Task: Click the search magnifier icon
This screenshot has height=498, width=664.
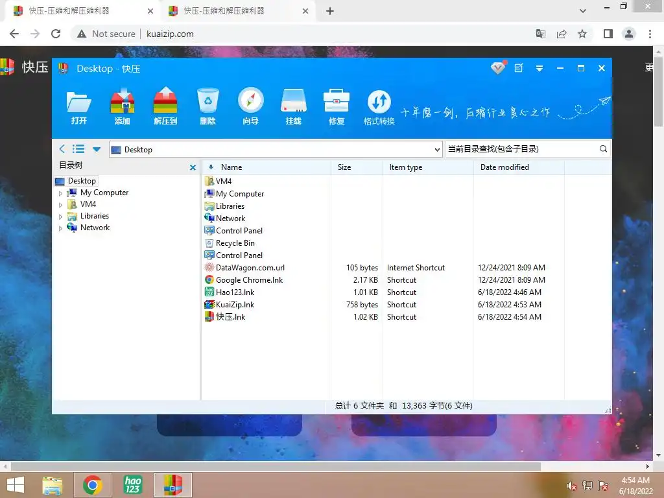Action: pos(604,148)
